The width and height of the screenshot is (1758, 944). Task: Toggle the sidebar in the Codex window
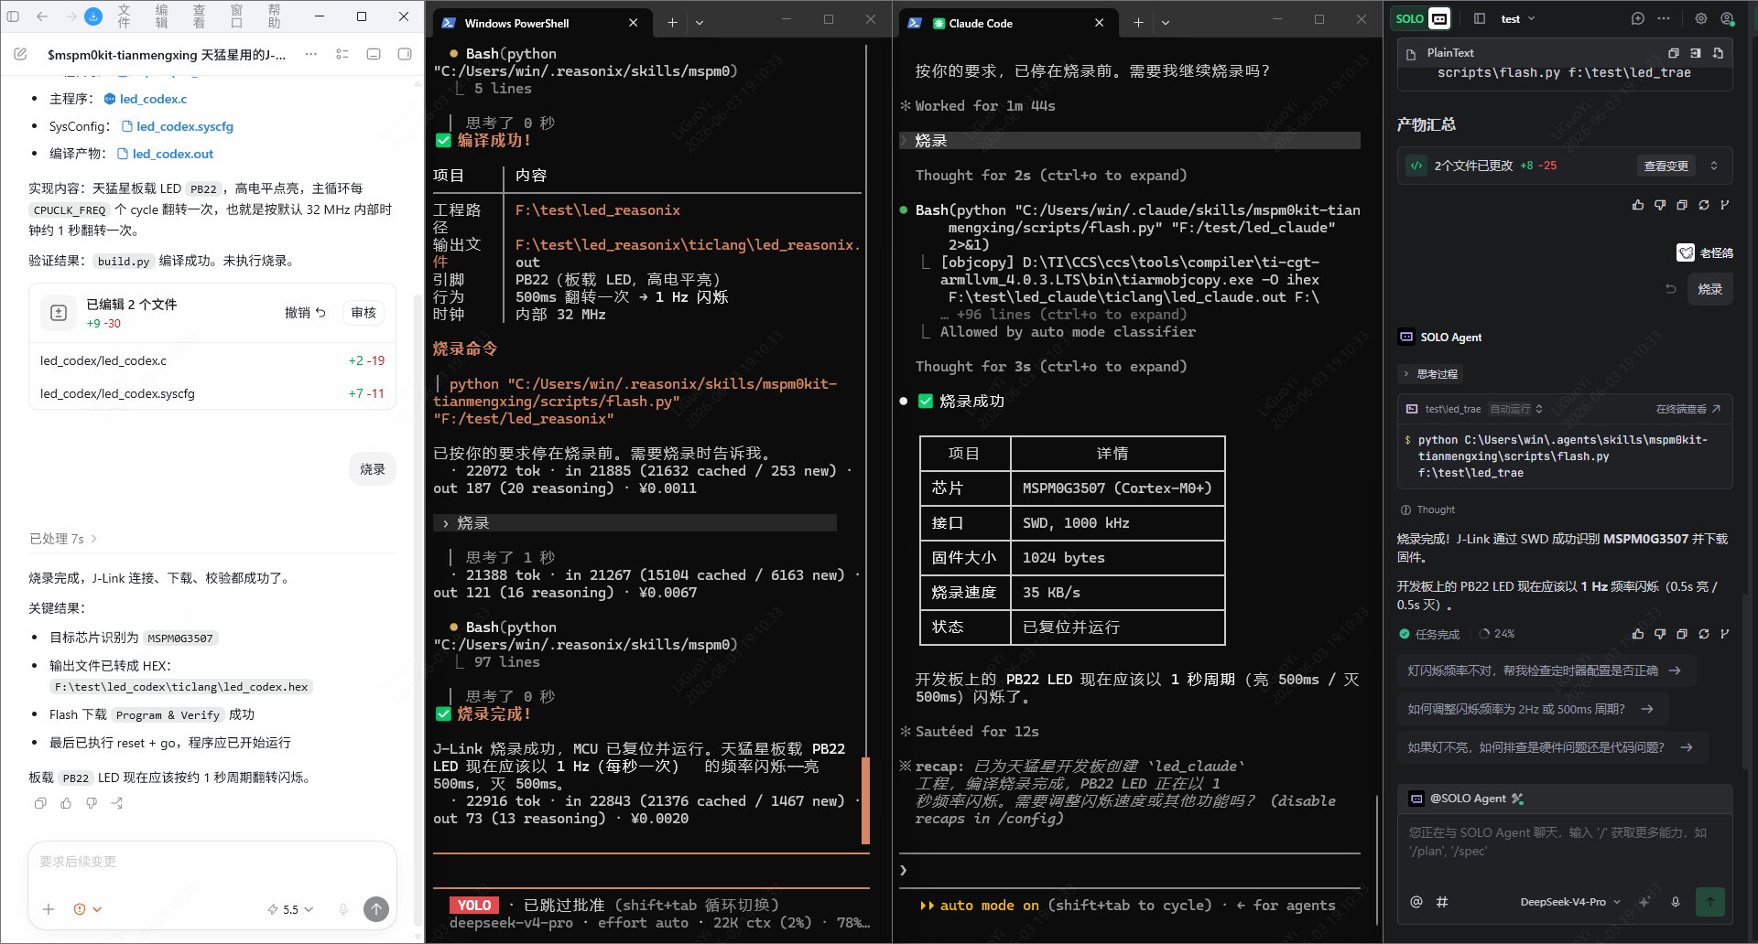coord(13,16)
